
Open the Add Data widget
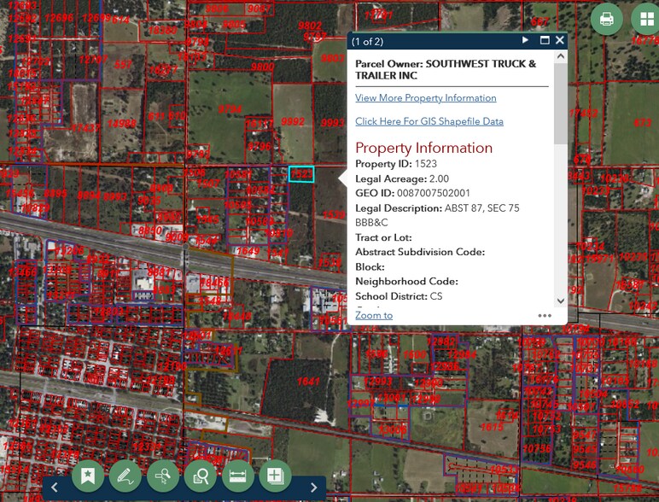(x=275, y=476)
